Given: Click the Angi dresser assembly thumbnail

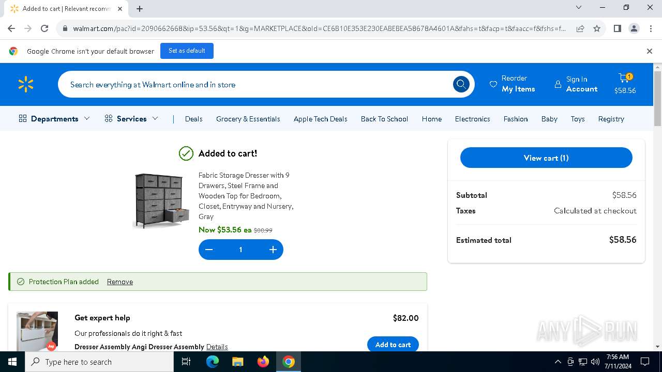Looking at the screenshot, I should pyautogui.click(x=37, y=331).
